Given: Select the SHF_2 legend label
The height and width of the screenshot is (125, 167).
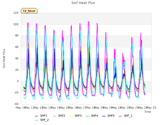Looking at the screenshot, I should (44, 120).
